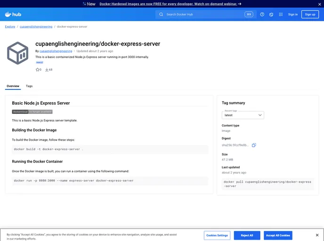Click the Sign up button

pyautogui.click(x=310, y=14)
